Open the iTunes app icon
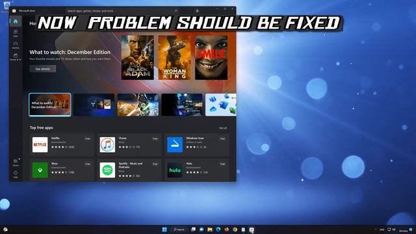 pyautogui.click(x=107, y=144)
